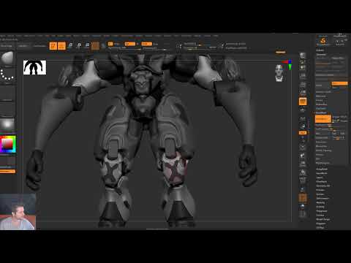Click the Actual size icon on right shelf
The image size is (351, 263).
(x=303, y=85)
